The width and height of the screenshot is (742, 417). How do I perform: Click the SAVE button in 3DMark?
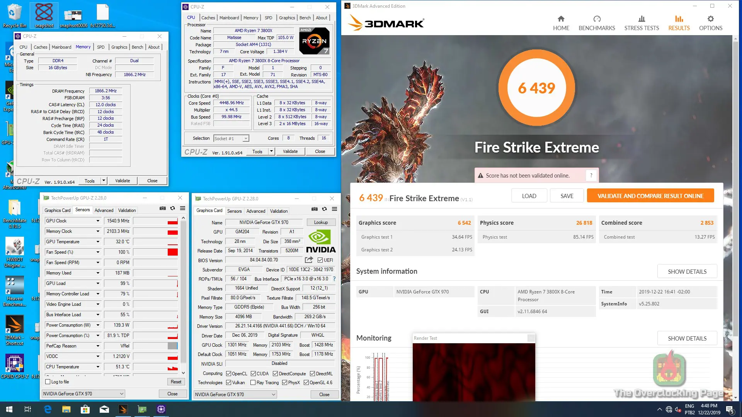click(567, 196)
